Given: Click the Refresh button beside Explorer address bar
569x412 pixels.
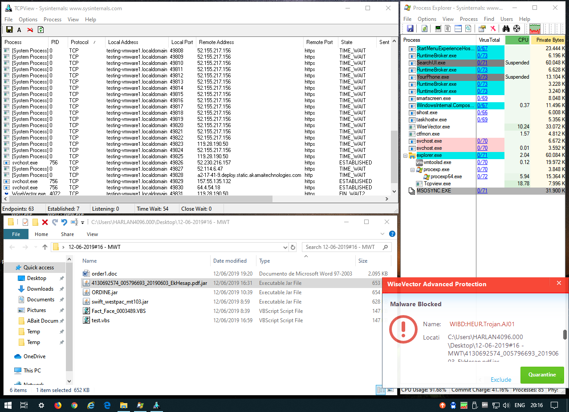Looking at the screenshot, I should (293, 247).
